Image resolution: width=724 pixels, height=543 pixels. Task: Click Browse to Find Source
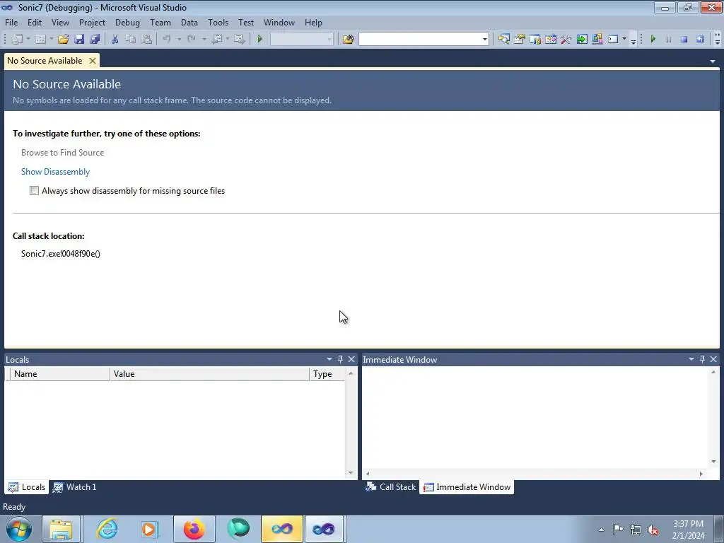pos(62,153)
